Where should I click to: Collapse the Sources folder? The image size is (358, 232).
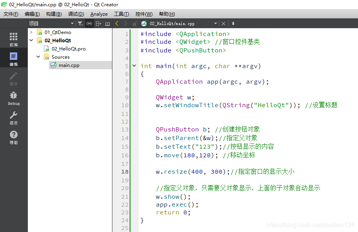(x=38, y=57)
